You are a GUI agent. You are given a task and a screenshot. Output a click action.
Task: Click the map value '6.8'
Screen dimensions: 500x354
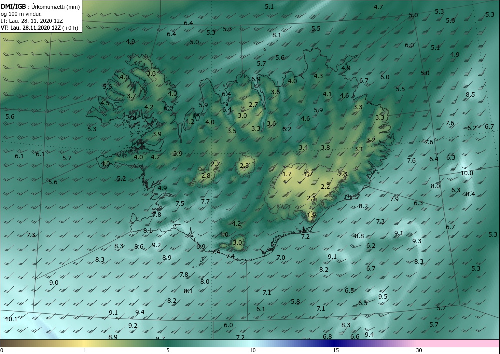(x=327, y=336)
